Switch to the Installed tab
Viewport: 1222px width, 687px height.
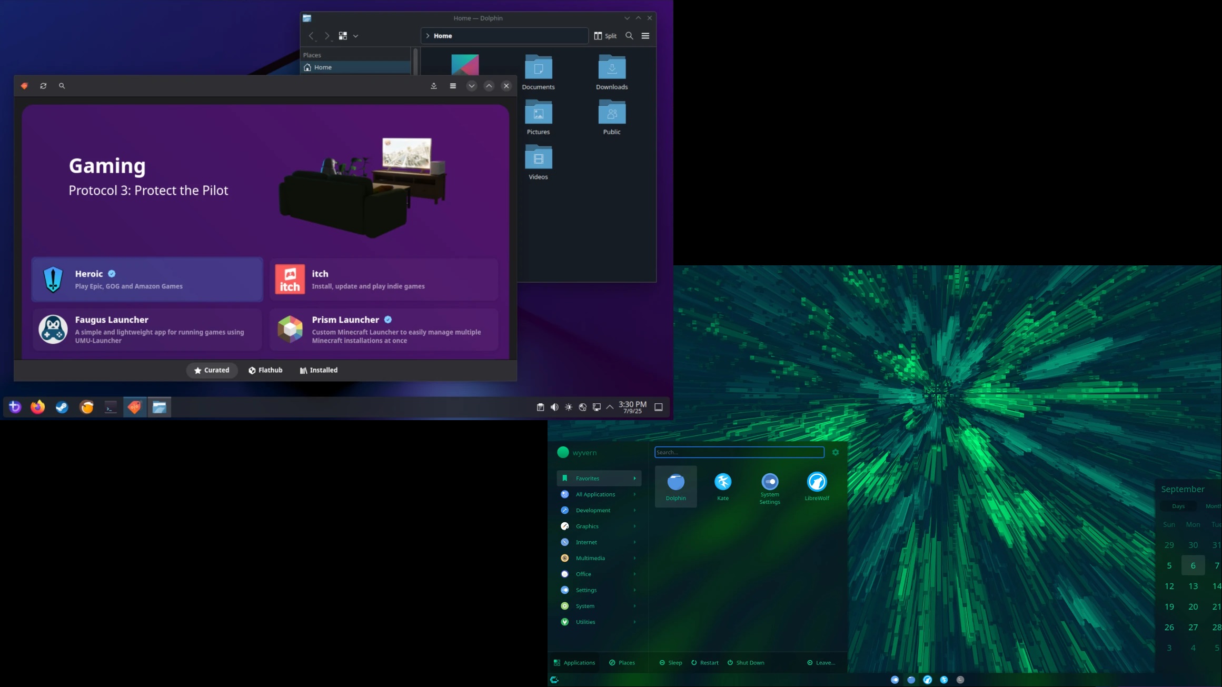pyautogui.click(x=319, y=370)
